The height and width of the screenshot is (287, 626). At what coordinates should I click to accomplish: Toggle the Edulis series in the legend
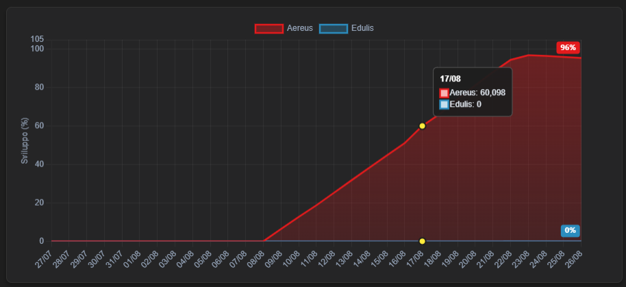coord(347,28)
